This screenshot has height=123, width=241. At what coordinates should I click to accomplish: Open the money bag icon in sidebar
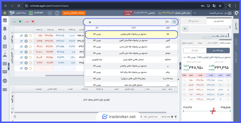(x=5, y=37)
